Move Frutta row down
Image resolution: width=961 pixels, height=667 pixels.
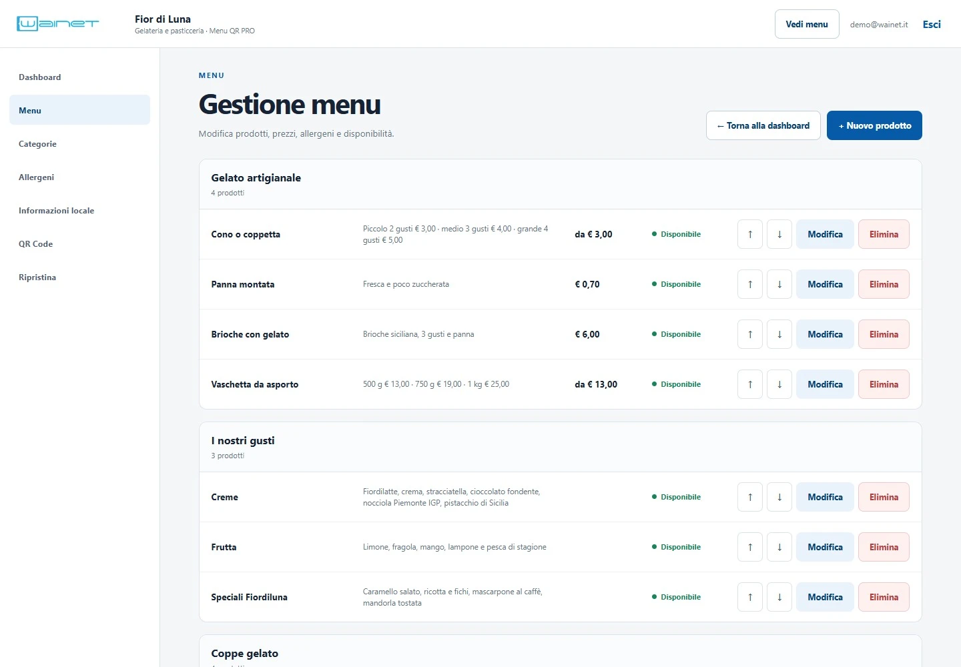tap(779, 547)
